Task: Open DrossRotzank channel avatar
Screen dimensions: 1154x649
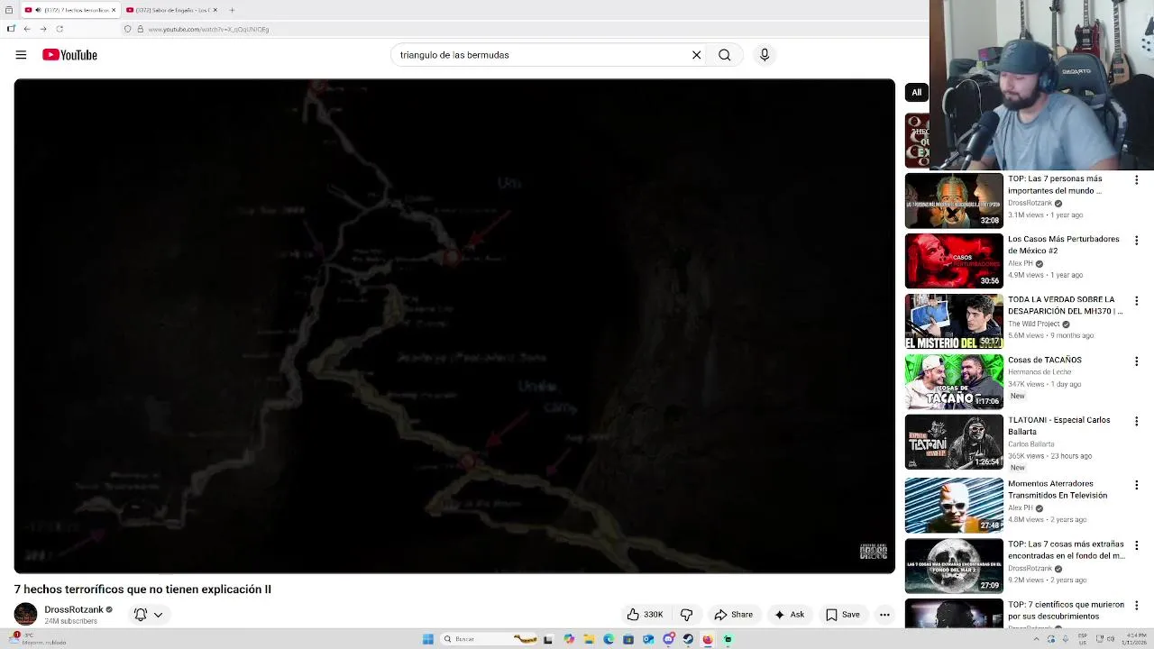Action: [x=25, y=615]
